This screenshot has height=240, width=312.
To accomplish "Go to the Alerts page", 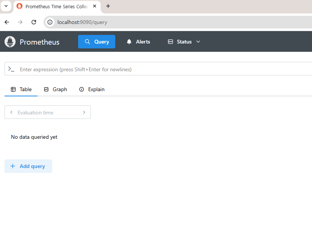I will pos(138,42).
